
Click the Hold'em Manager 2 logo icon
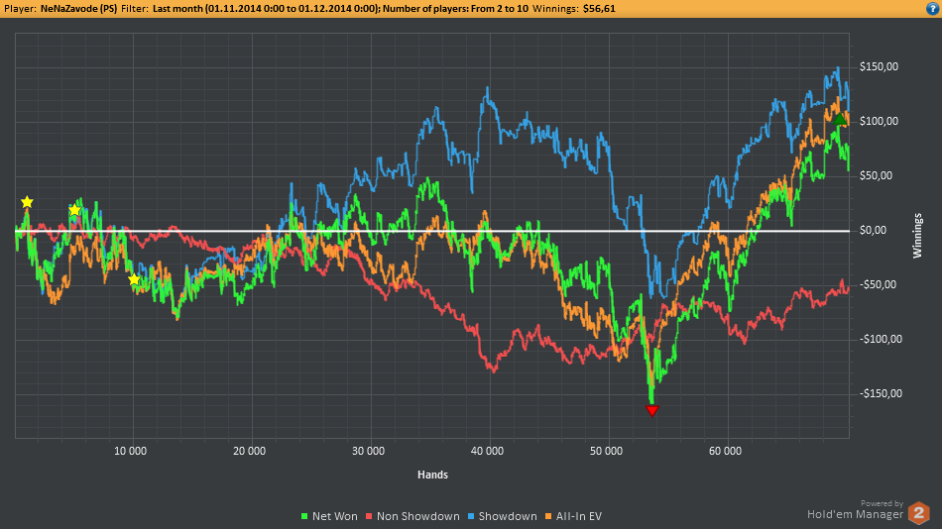coord(918,513)
